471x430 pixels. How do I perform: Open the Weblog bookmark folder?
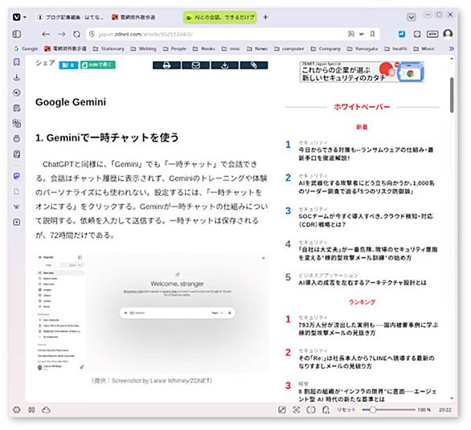coord(144,49)
